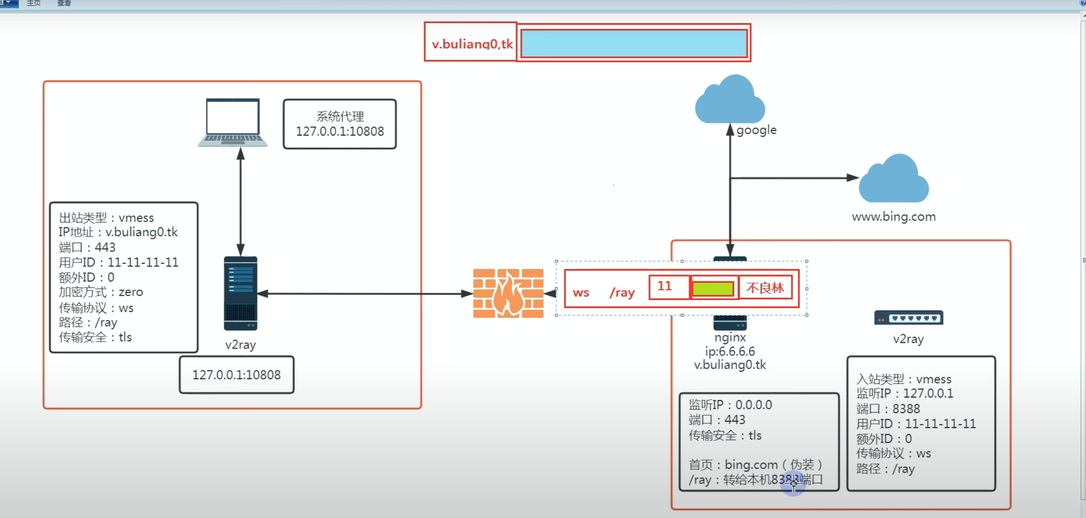Select the google cloud icon
Viewport: 1086px width, 518px height.
coord(730,99)
